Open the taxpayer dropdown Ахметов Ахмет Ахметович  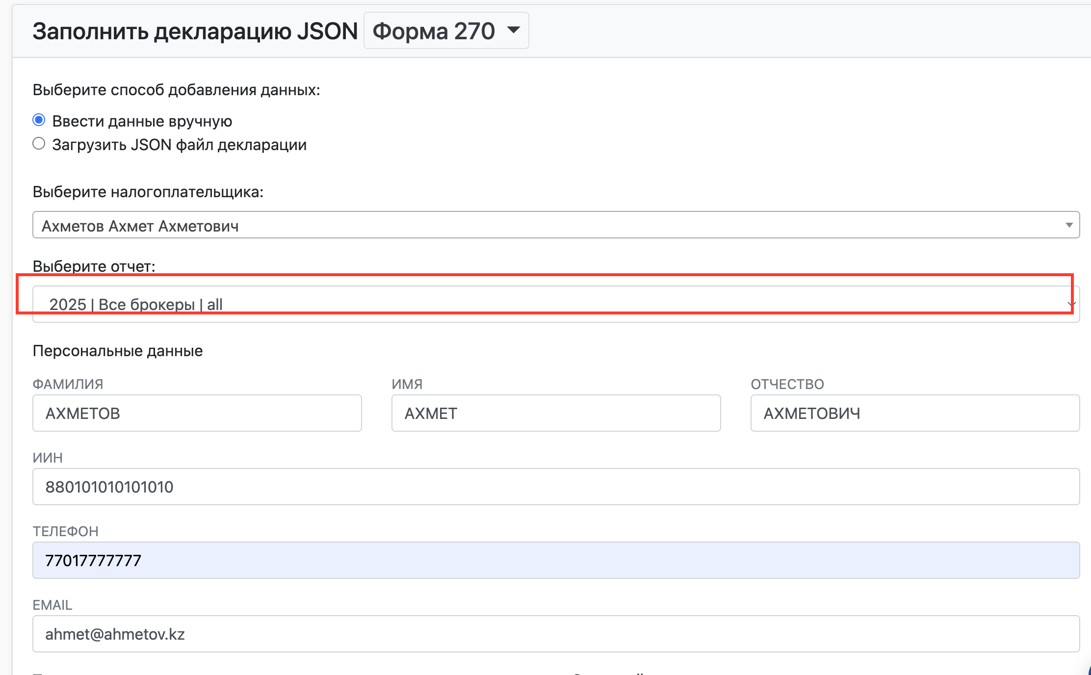point(556,225)
